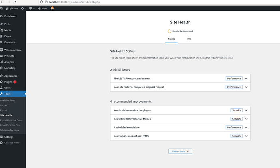Expand the REST API error item
The width and height of the screenshot is (280, 168).
point(246,78)
